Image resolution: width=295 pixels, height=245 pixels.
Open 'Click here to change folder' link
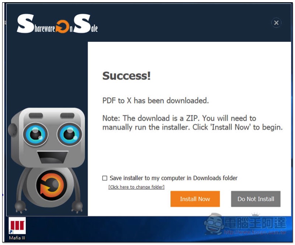coord(136,187)
